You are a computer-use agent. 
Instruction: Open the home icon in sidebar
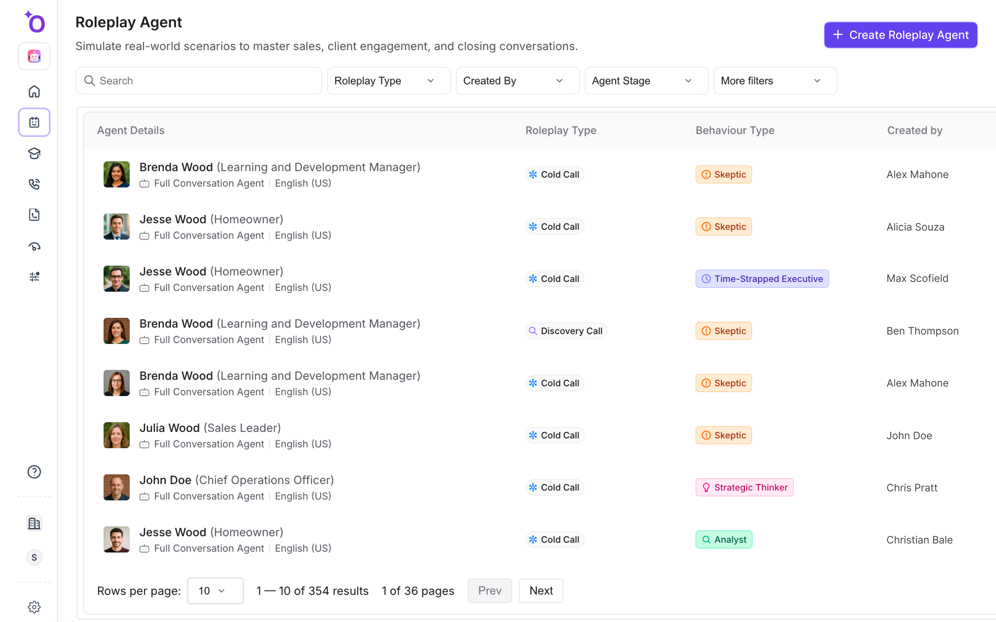pos(34,91)
